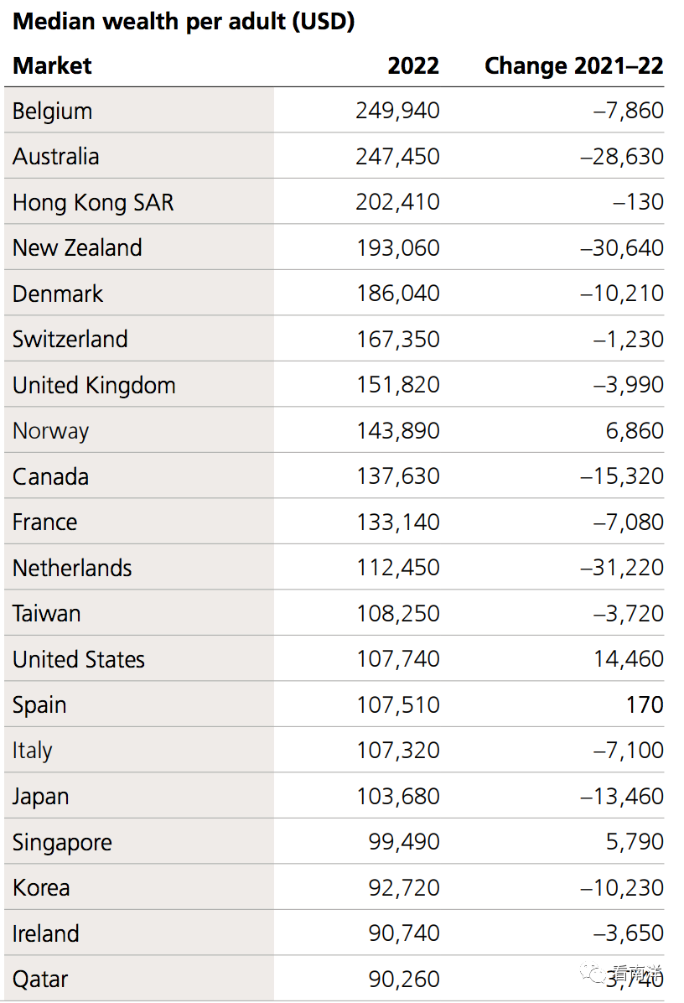Select the Change 2021–22 column header
684x1003 pixels.
(574, 66)
